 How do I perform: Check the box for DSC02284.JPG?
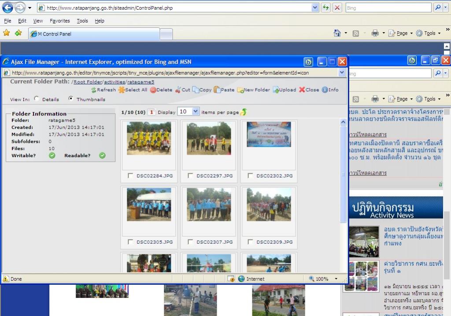click(x=130, y=175)
